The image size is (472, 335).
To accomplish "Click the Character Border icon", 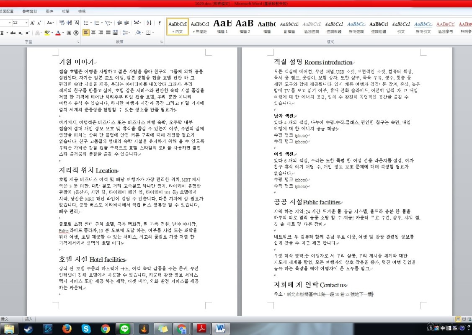I will coord(76,23).
